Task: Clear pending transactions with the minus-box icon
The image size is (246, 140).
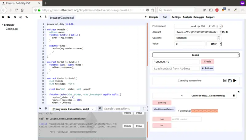Action: 225,81
